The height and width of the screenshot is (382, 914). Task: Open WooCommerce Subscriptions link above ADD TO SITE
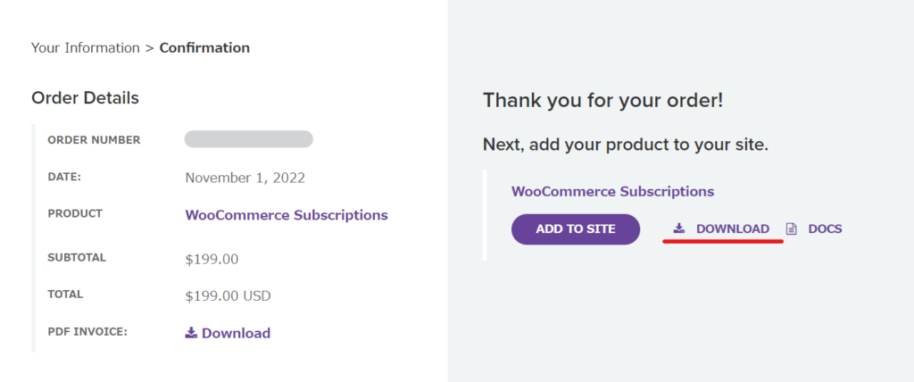tap(612, 191)
